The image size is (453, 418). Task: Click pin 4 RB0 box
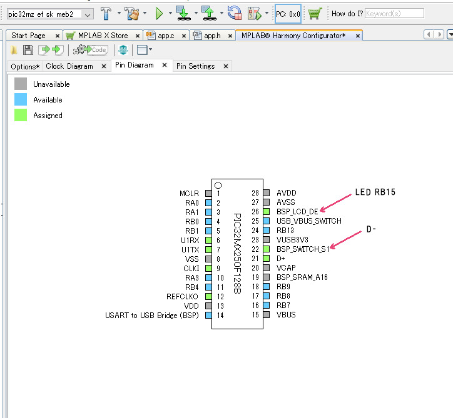point(208,221)
